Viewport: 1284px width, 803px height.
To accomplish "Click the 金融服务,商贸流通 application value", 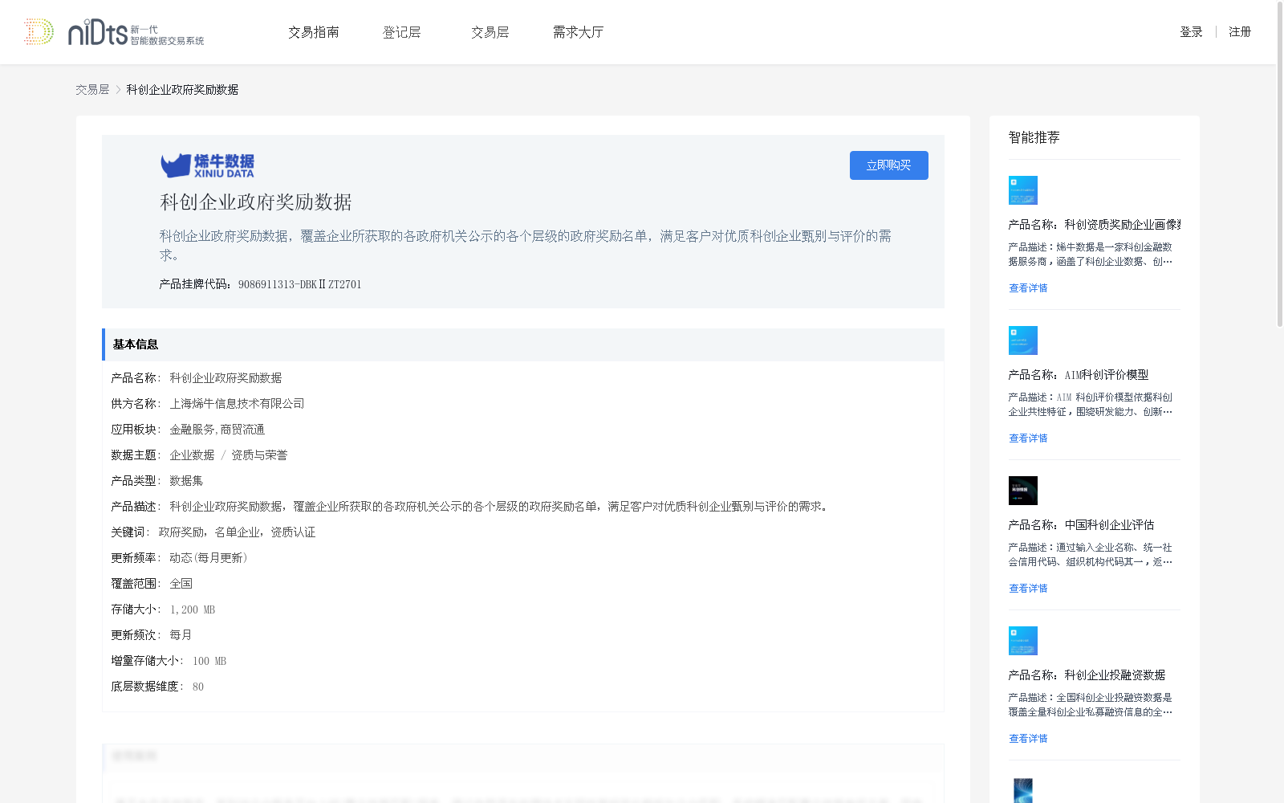I will (x=217, y=430).
